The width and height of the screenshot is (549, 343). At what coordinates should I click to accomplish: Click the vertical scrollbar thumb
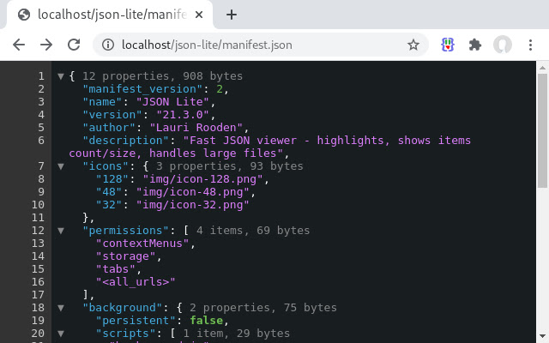542,129
